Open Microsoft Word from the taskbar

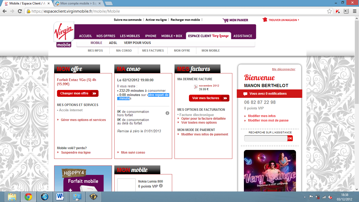tap(61, 197)
